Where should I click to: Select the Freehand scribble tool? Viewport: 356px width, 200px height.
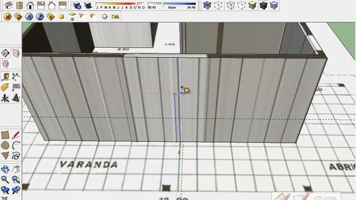tap(16, 156)
